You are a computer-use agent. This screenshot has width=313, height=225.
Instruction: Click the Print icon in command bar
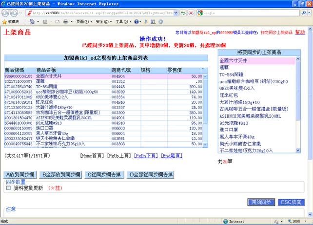(65, 22)
